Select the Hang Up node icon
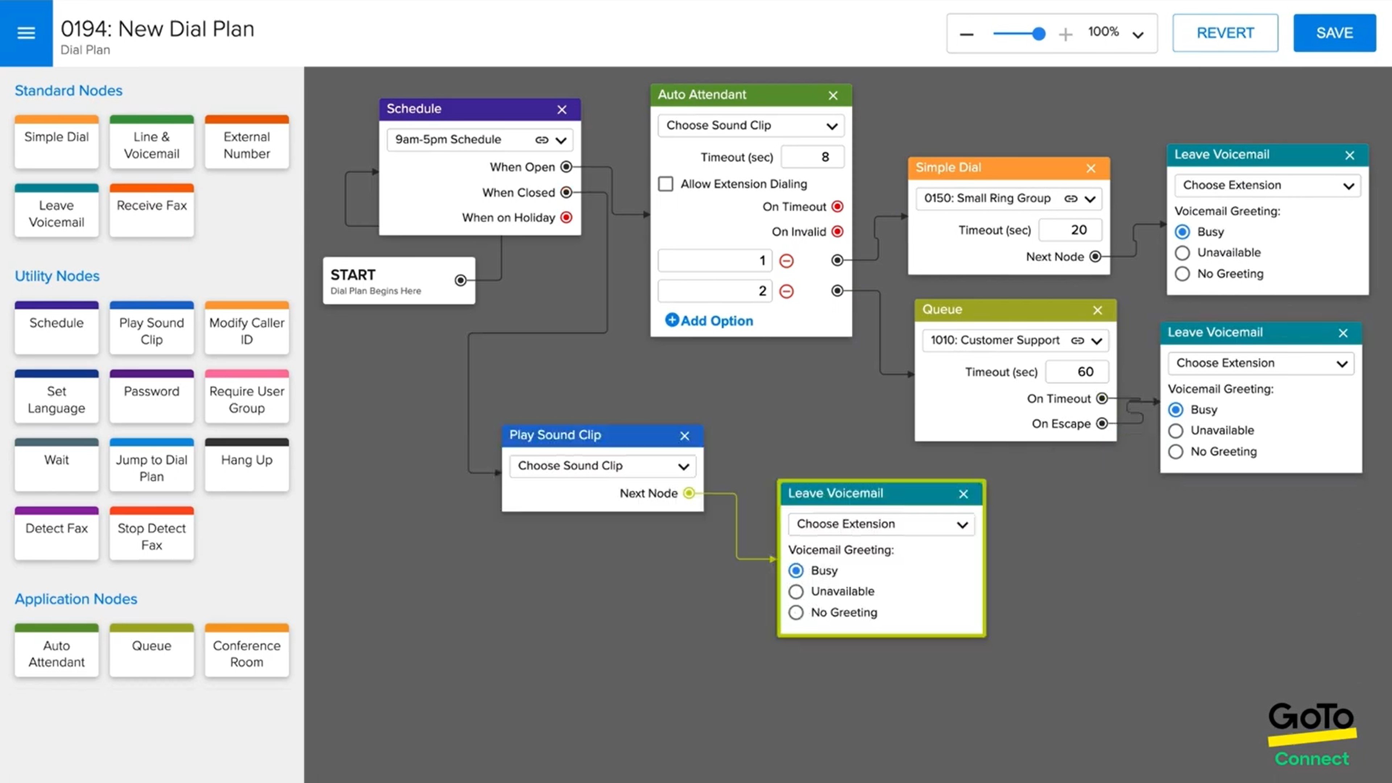Image resolution: width=1392 pixels, height=783 pixels. point(246,460)
